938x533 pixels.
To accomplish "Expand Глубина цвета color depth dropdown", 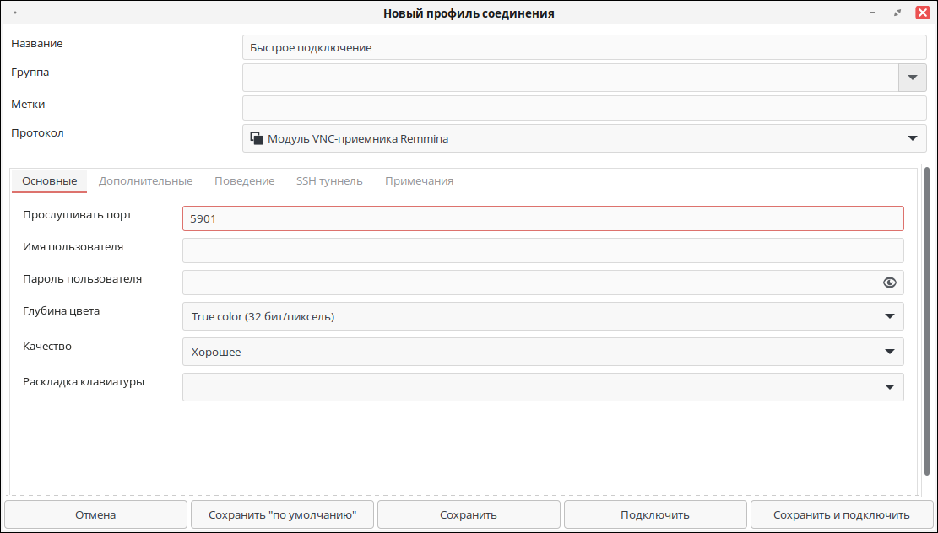I will (x=889, y=316).
